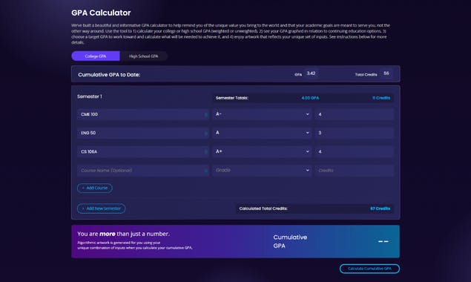Click the Total Credits field showing 56
Image resolution: width=471 pixels, height=282 pixels.
point(386,73)
